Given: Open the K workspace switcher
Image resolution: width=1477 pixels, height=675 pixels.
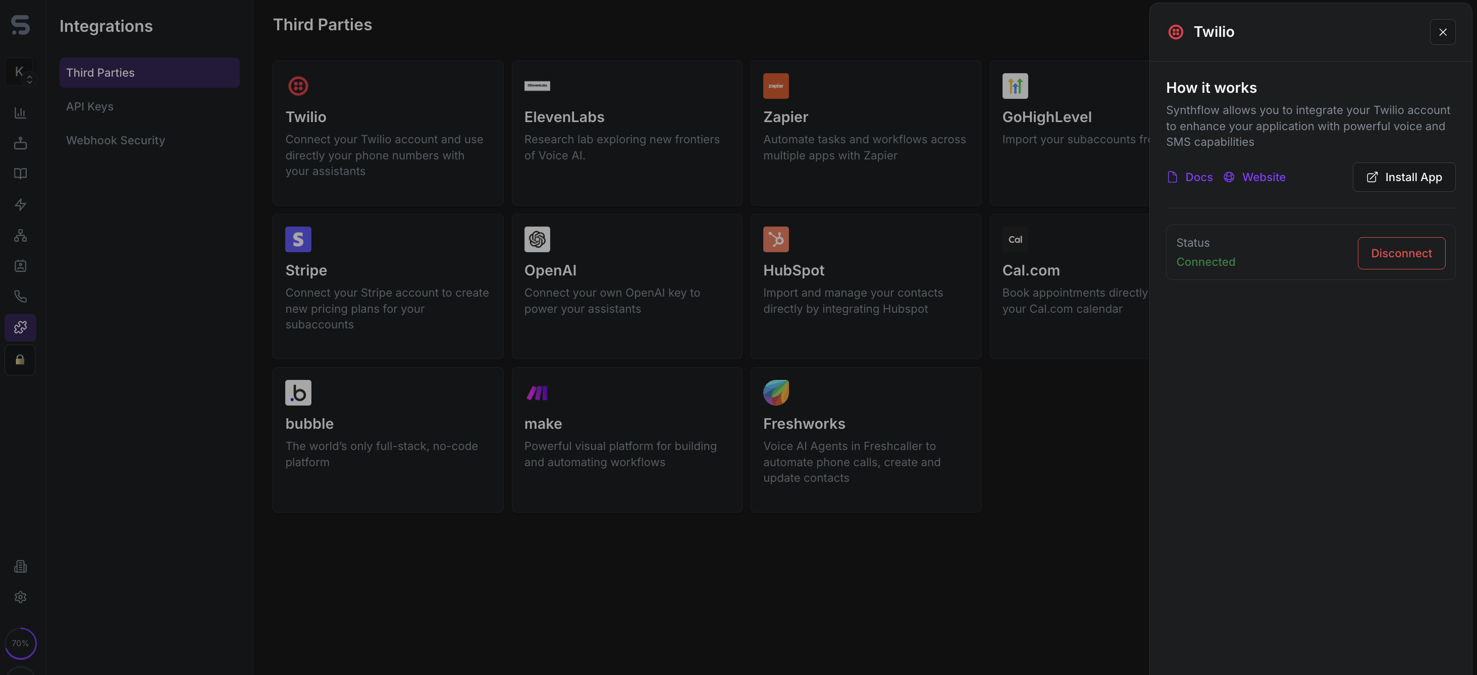Looking at the screenshot, I should tap(20, 72).
